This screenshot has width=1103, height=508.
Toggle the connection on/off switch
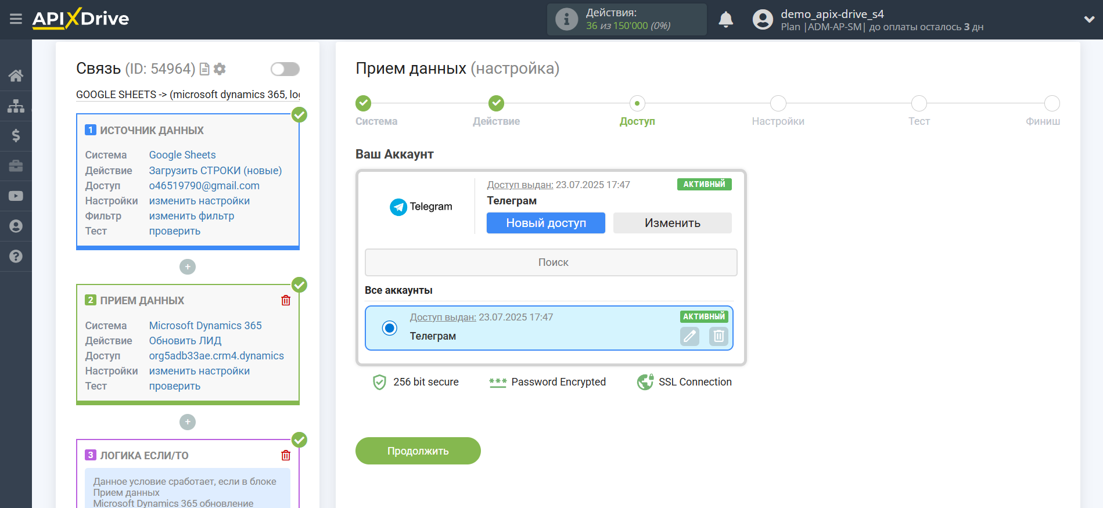click(x=285, y=69)
